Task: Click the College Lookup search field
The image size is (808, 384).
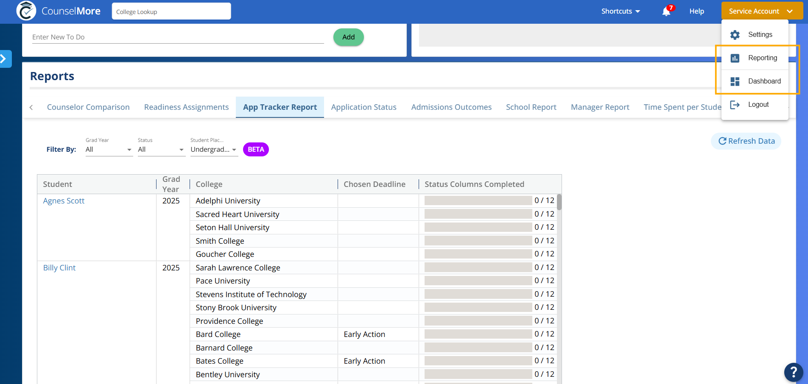Action: [x=171, y=11]
